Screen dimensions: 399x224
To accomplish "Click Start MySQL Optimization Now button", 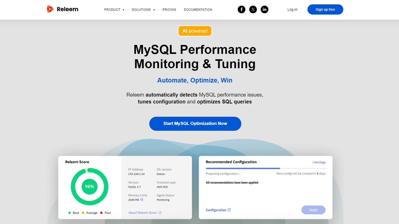I will click(195, 124).
